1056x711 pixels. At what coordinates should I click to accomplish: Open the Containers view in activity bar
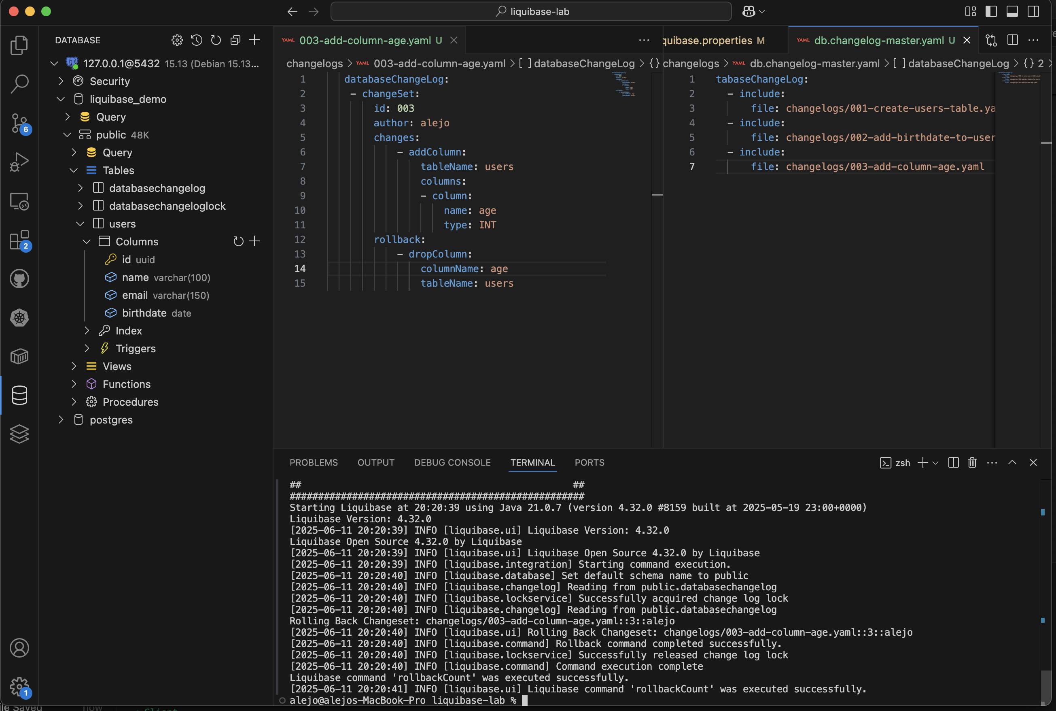[x=19, y=356]
